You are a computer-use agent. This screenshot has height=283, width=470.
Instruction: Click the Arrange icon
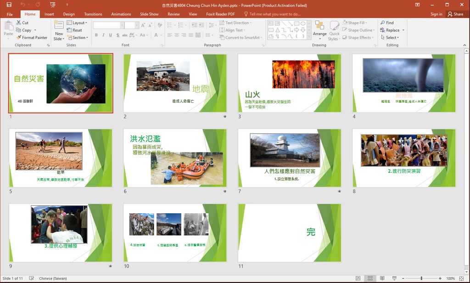(319, 25)
